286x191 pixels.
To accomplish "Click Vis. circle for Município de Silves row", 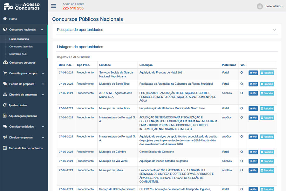I will tap(242, 170).
